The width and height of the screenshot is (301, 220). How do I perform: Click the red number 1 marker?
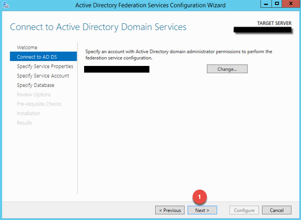tap(199, 197)
